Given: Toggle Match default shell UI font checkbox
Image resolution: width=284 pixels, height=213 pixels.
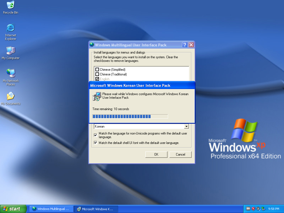Looking at the screenshot, I should tap(95, 143).
